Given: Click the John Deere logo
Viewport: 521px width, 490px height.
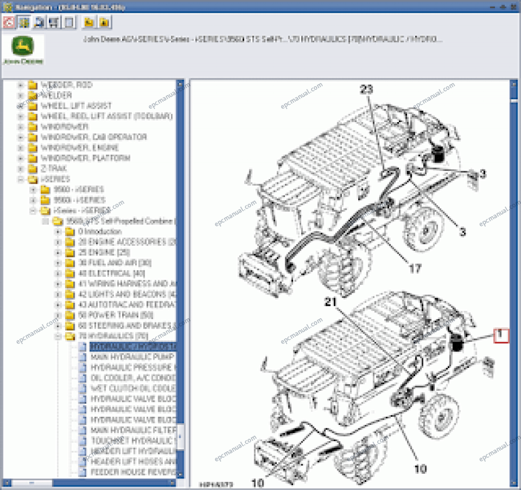Looking at the screenshot, I should 22,50.
